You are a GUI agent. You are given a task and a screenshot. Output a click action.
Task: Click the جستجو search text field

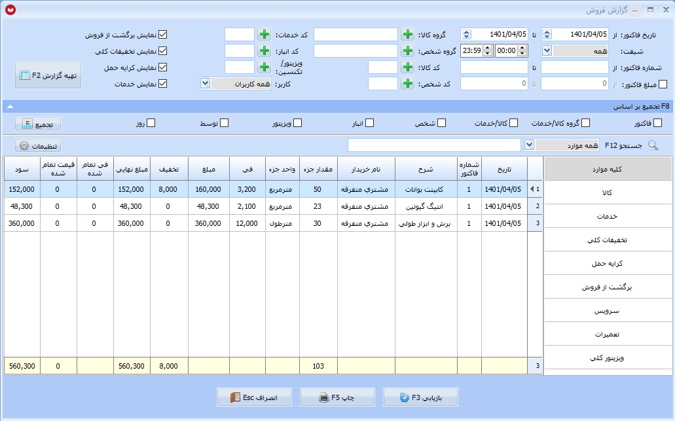click(x=434, y=145)
